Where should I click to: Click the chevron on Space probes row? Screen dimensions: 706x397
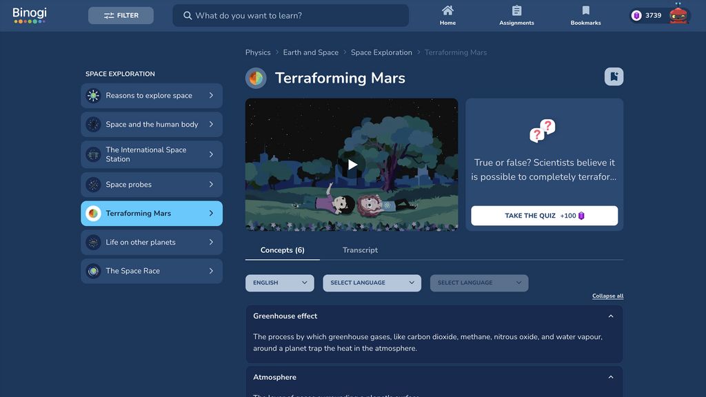(x=211, y=185)
